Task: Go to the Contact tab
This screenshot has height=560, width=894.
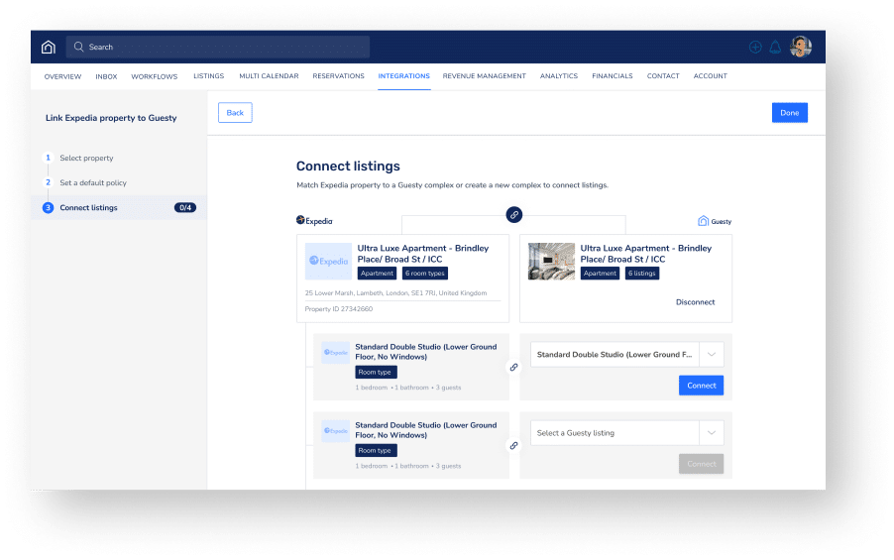Action: point(663,76)
